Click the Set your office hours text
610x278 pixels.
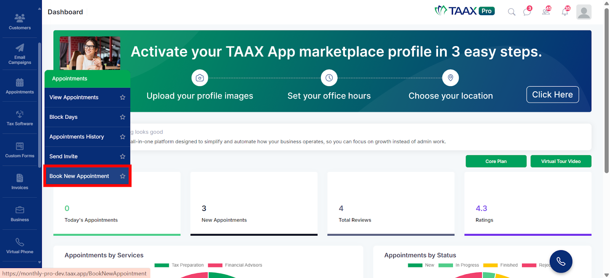click(329, 96)
